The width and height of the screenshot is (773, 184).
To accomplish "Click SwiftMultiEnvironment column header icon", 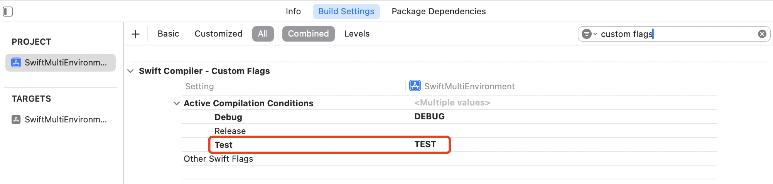I will pyautogui.click(x=415, y=85).
